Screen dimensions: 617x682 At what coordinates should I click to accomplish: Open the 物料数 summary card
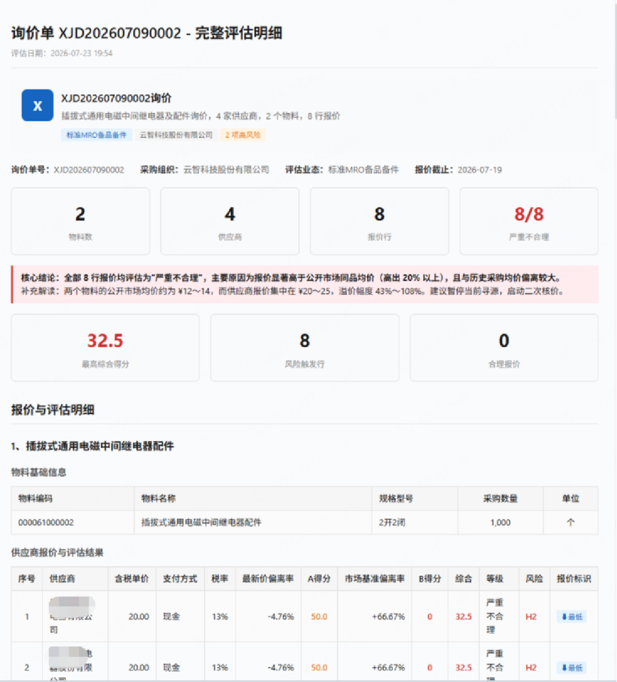(81, 221)
